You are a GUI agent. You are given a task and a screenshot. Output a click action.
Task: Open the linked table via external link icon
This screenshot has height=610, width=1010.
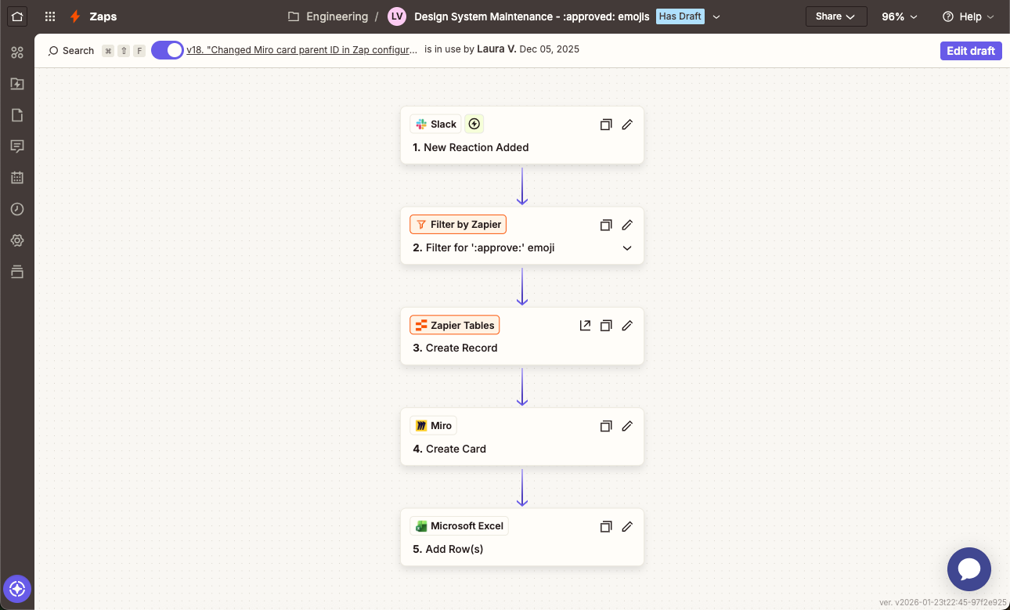click(x=585, y=325)
